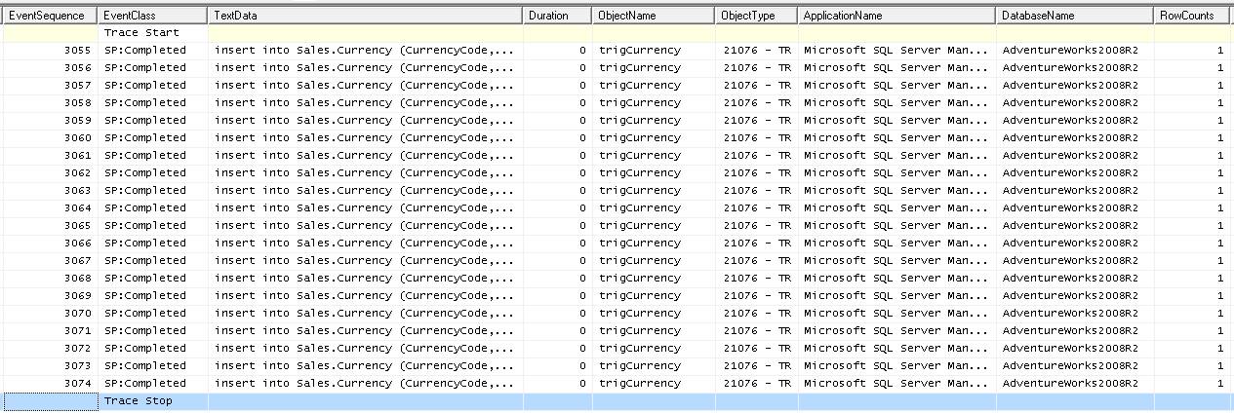Click event sequence 3074 cell
The image size is (1234, 413).
coord(49,384)
